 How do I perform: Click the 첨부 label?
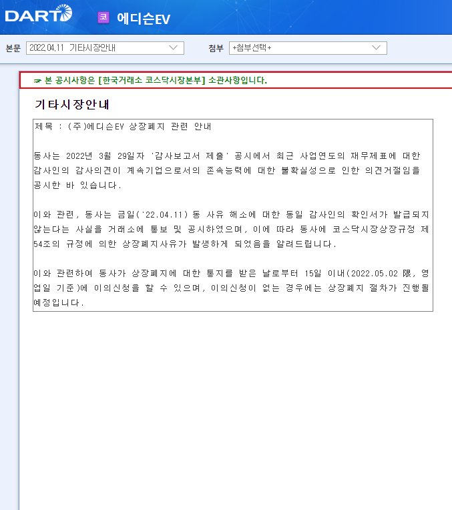[216, 48]
